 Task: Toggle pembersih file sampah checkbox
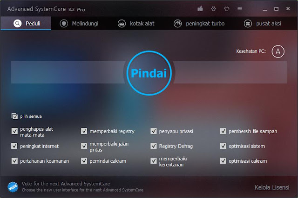point(223,131)
